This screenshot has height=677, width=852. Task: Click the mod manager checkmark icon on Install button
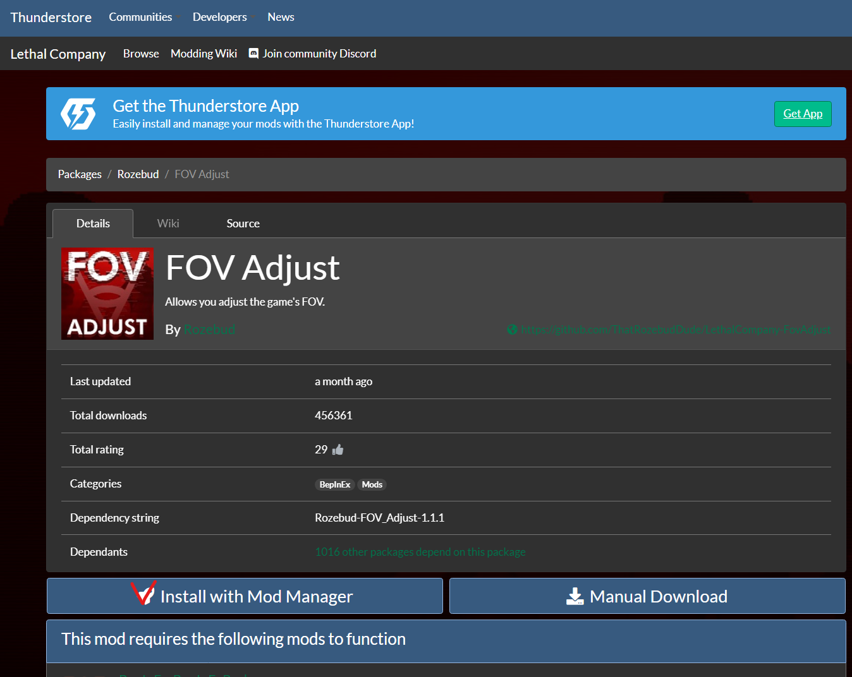click(143, 593)
